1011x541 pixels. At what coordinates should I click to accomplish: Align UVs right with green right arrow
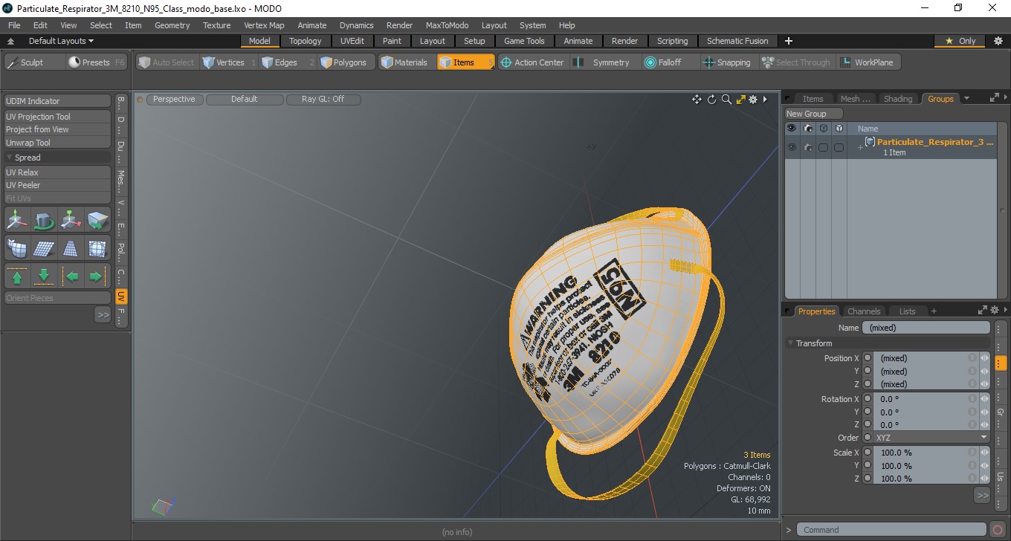tap(97, 276)
